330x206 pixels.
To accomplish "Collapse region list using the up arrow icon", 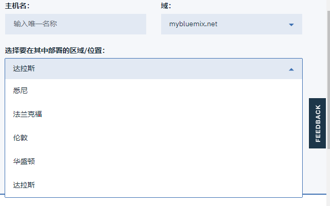I will click(291, 69).
